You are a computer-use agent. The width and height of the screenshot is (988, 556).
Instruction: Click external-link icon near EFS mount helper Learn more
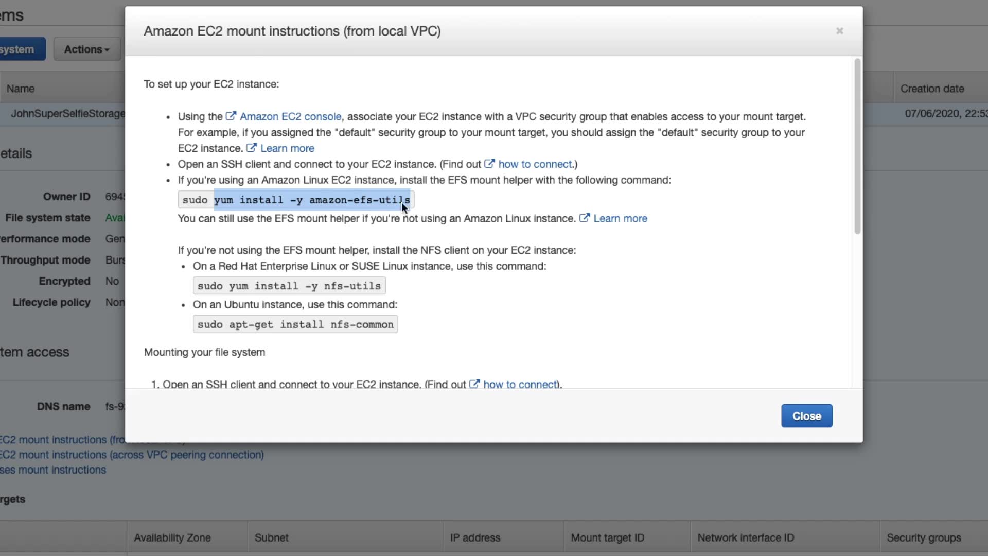585,218
